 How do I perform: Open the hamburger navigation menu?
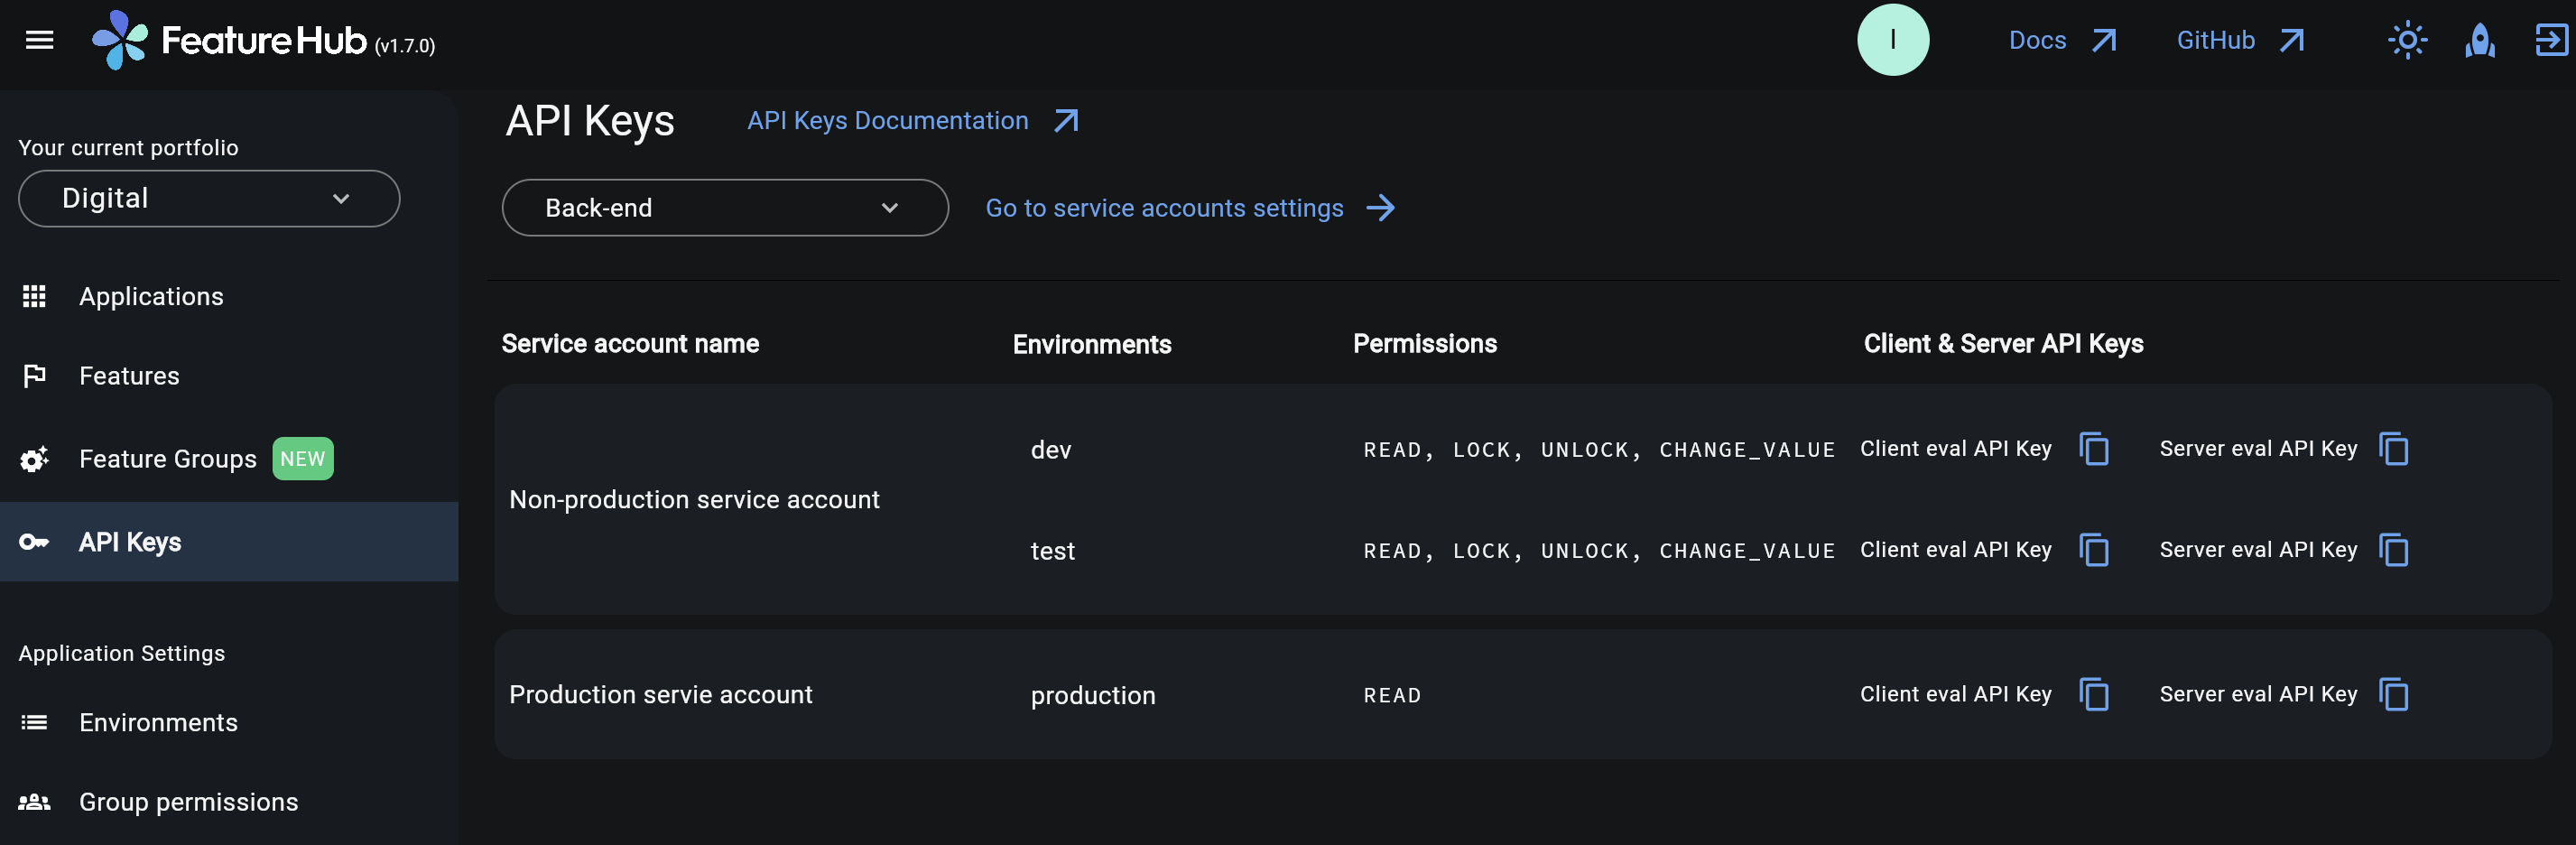(x=39, y=40)
